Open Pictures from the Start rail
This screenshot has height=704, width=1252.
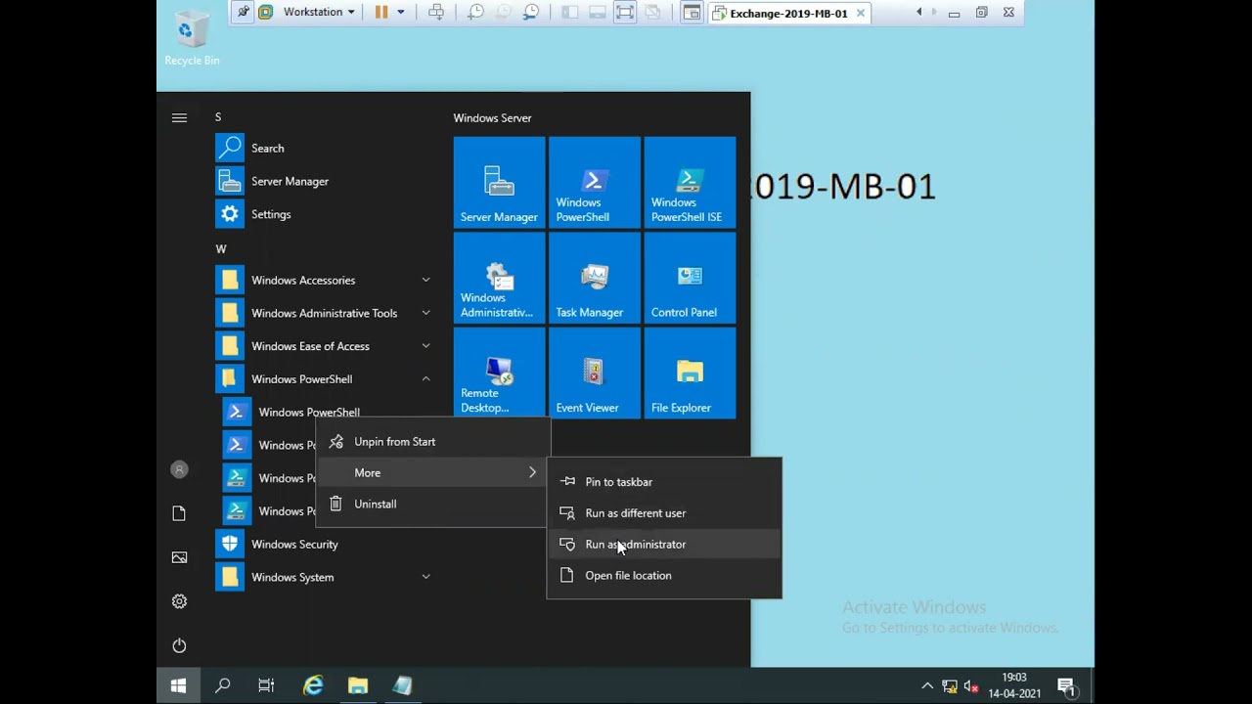pyautogui.click(x=179, y=558)
